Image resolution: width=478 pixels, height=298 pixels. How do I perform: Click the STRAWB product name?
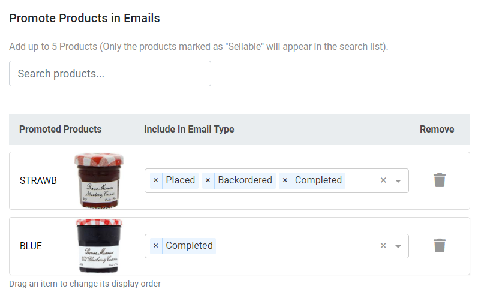pos(38,180)
